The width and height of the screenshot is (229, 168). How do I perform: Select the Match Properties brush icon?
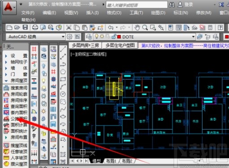point(92,28)
